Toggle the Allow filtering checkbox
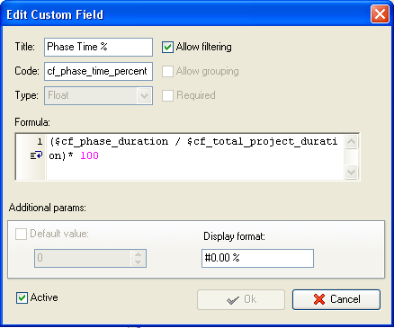Screen dimensions: 394x328 pyautogui.click(x=167, y=47)
